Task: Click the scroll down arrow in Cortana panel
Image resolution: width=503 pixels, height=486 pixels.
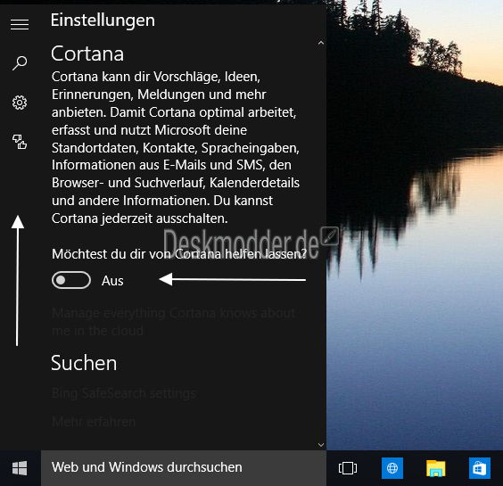Action: [x=321, y=445]
